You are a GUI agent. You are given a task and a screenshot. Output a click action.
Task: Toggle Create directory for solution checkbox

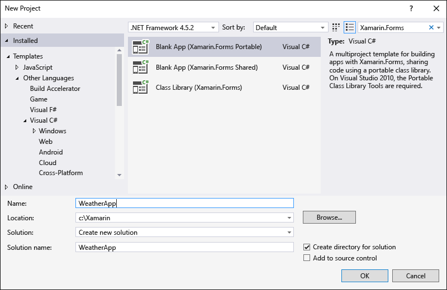[x=307, y=247]
